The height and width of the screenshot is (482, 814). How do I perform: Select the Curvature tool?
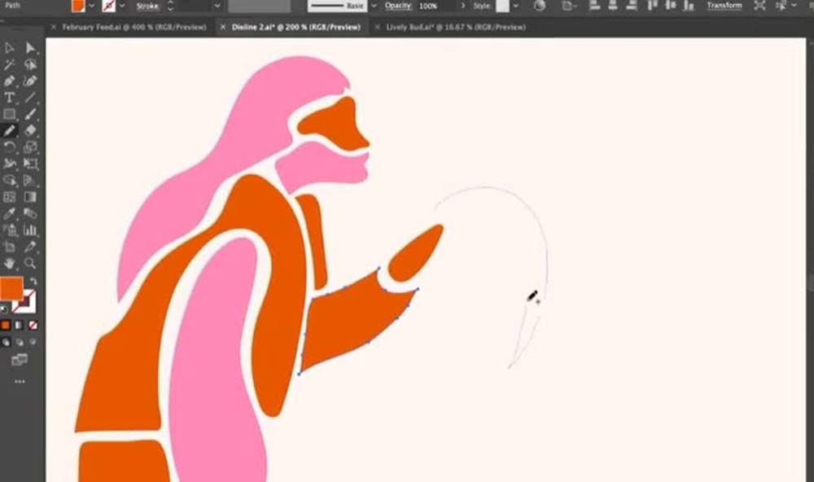(30, 81)
